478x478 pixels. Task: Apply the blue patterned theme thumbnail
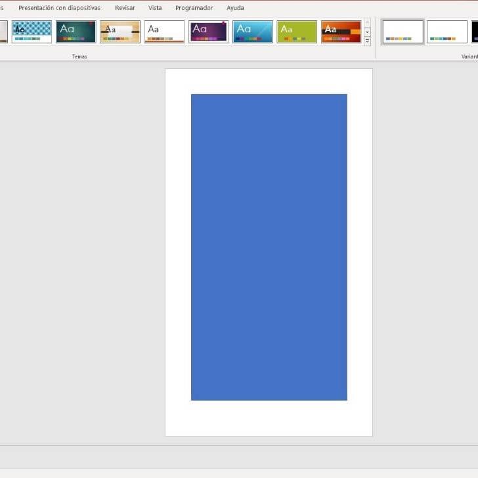click(x=32, y=32)
